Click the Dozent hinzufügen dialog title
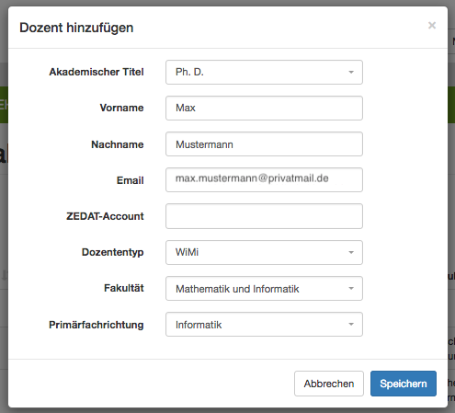The width and height of the screenshot is (455, 413). point(76,28)
